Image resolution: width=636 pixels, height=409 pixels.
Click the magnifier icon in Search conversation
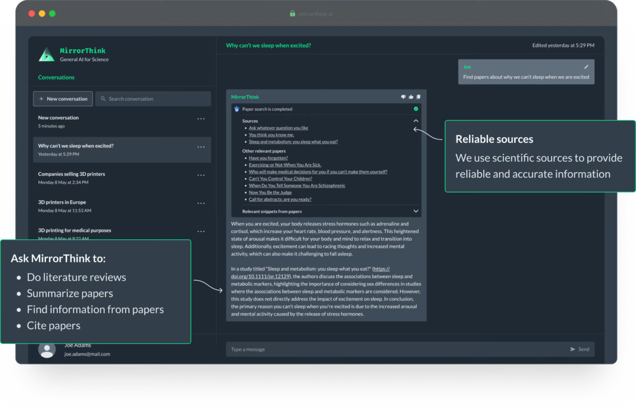click(x=103, y=99)
